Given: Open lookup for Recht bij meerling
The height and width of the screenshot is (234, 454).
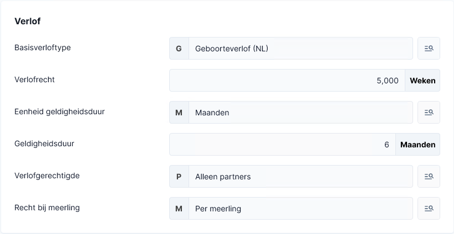Looking at the screenshot, I should pos(429,209).
